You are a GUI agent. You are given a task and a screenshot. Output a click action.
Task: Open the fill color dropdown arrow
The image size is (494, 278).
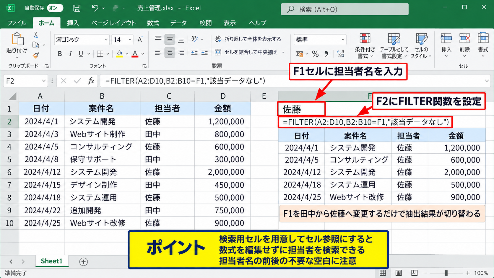[127, 54]
